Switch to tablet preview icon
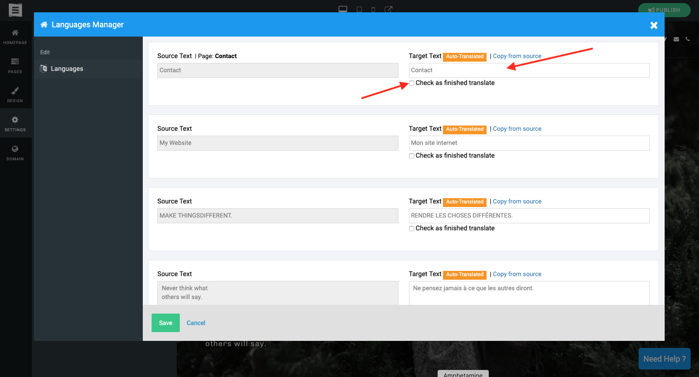699x377 pixels. click(x=359, y=9)
